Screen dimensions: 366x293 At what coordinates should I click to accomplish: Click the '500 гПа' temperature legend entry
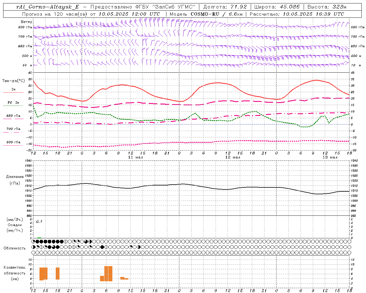click(x=13, y=142)
